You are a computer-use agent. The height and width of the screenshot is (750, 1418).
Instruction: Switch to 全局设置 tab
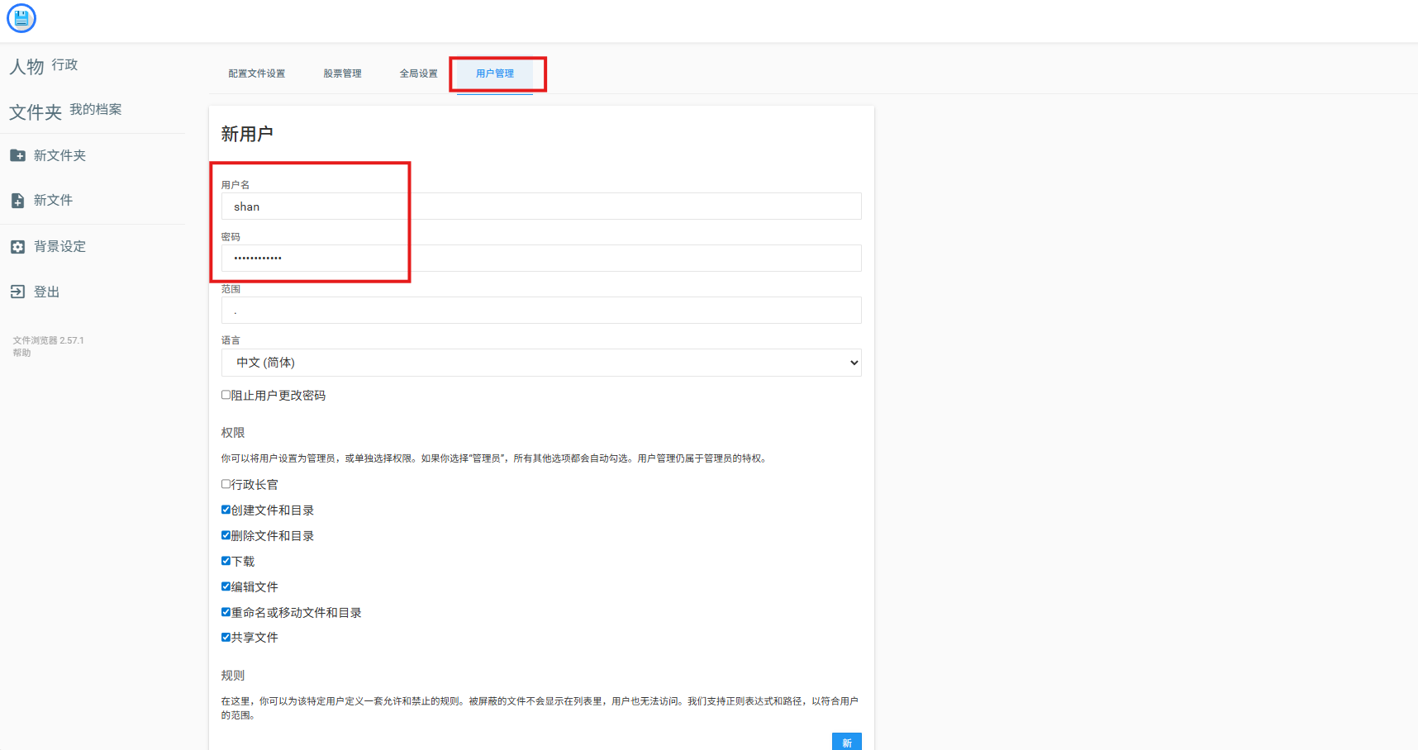point(418,74)
